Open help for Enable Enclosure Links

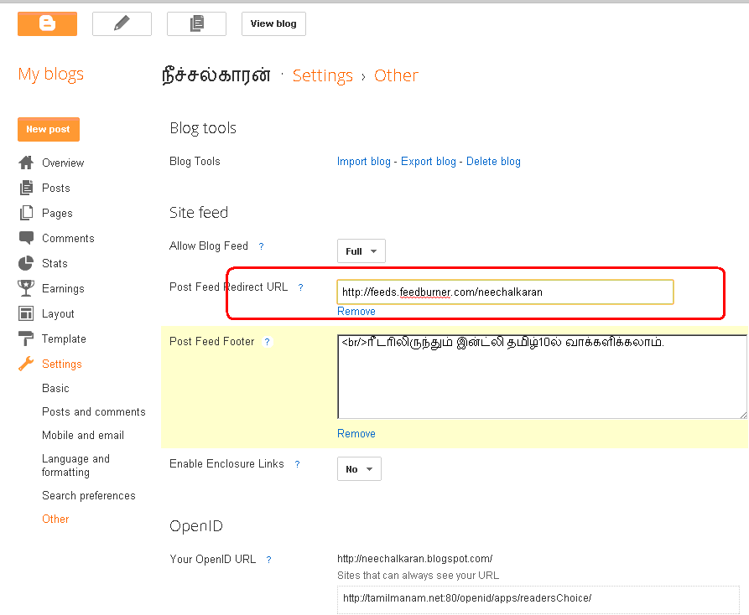coord(297,464)
